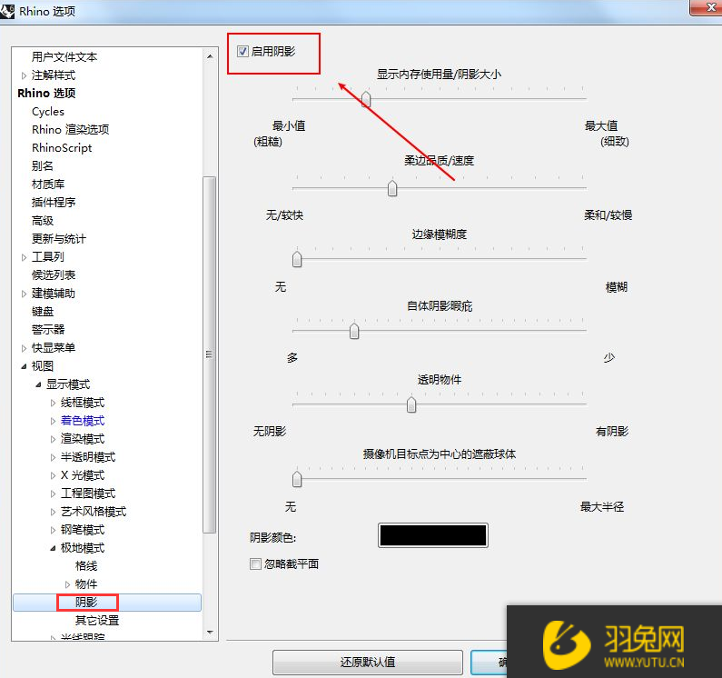722x678 pixels.
Task: Select 候选列表 in the options tree
Action: pyautogui.click(x=54, y=275)
